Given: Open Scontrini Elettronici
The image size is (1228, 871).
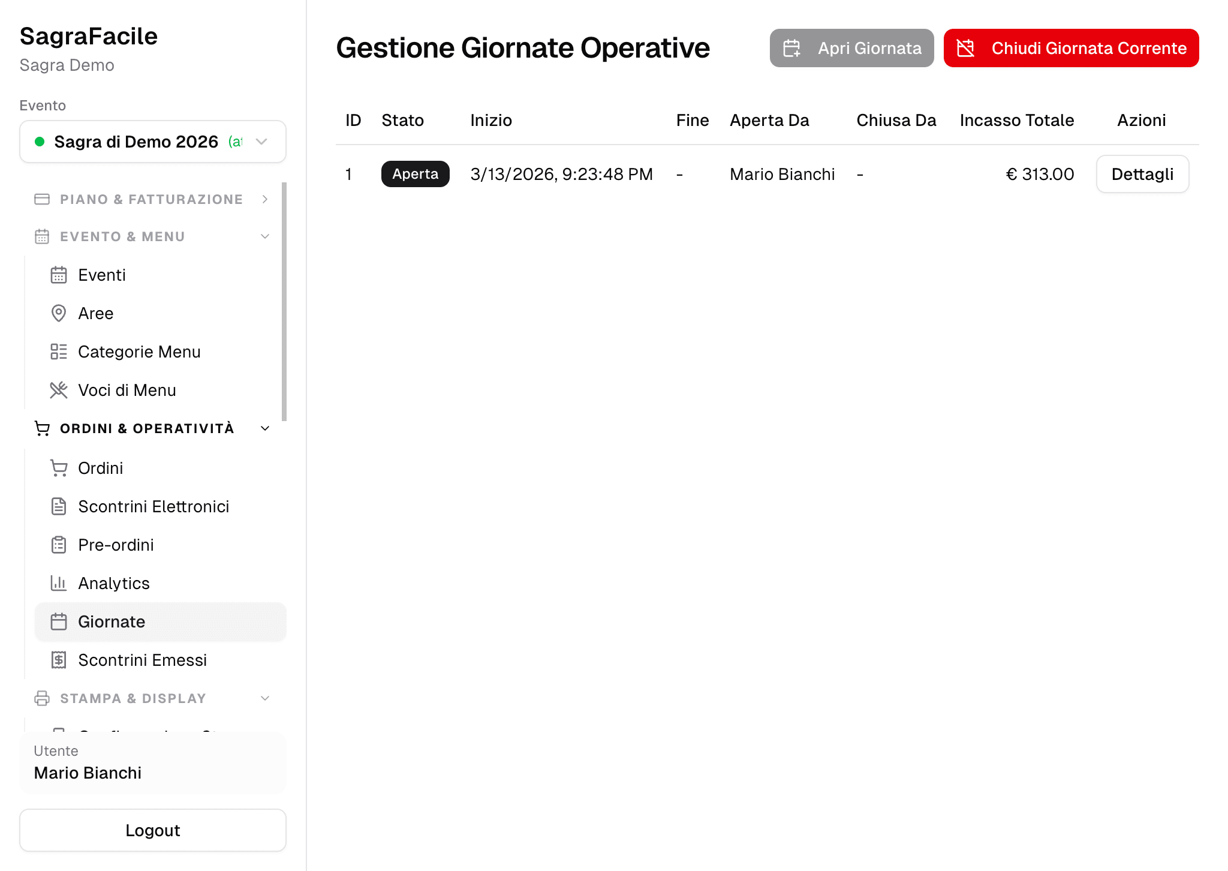Looking at the screenshot, I should click(160, 506).
